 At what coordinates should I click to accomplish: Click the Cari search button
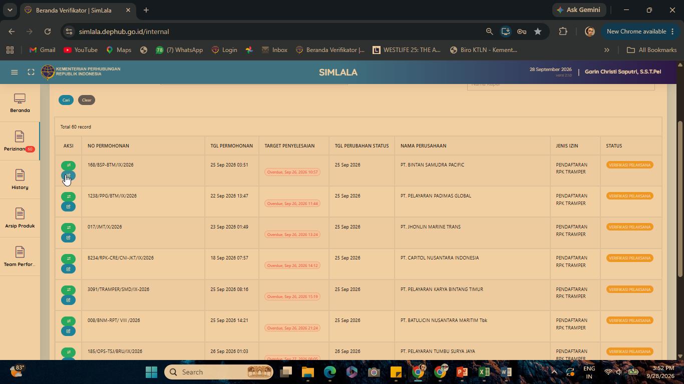66,100
